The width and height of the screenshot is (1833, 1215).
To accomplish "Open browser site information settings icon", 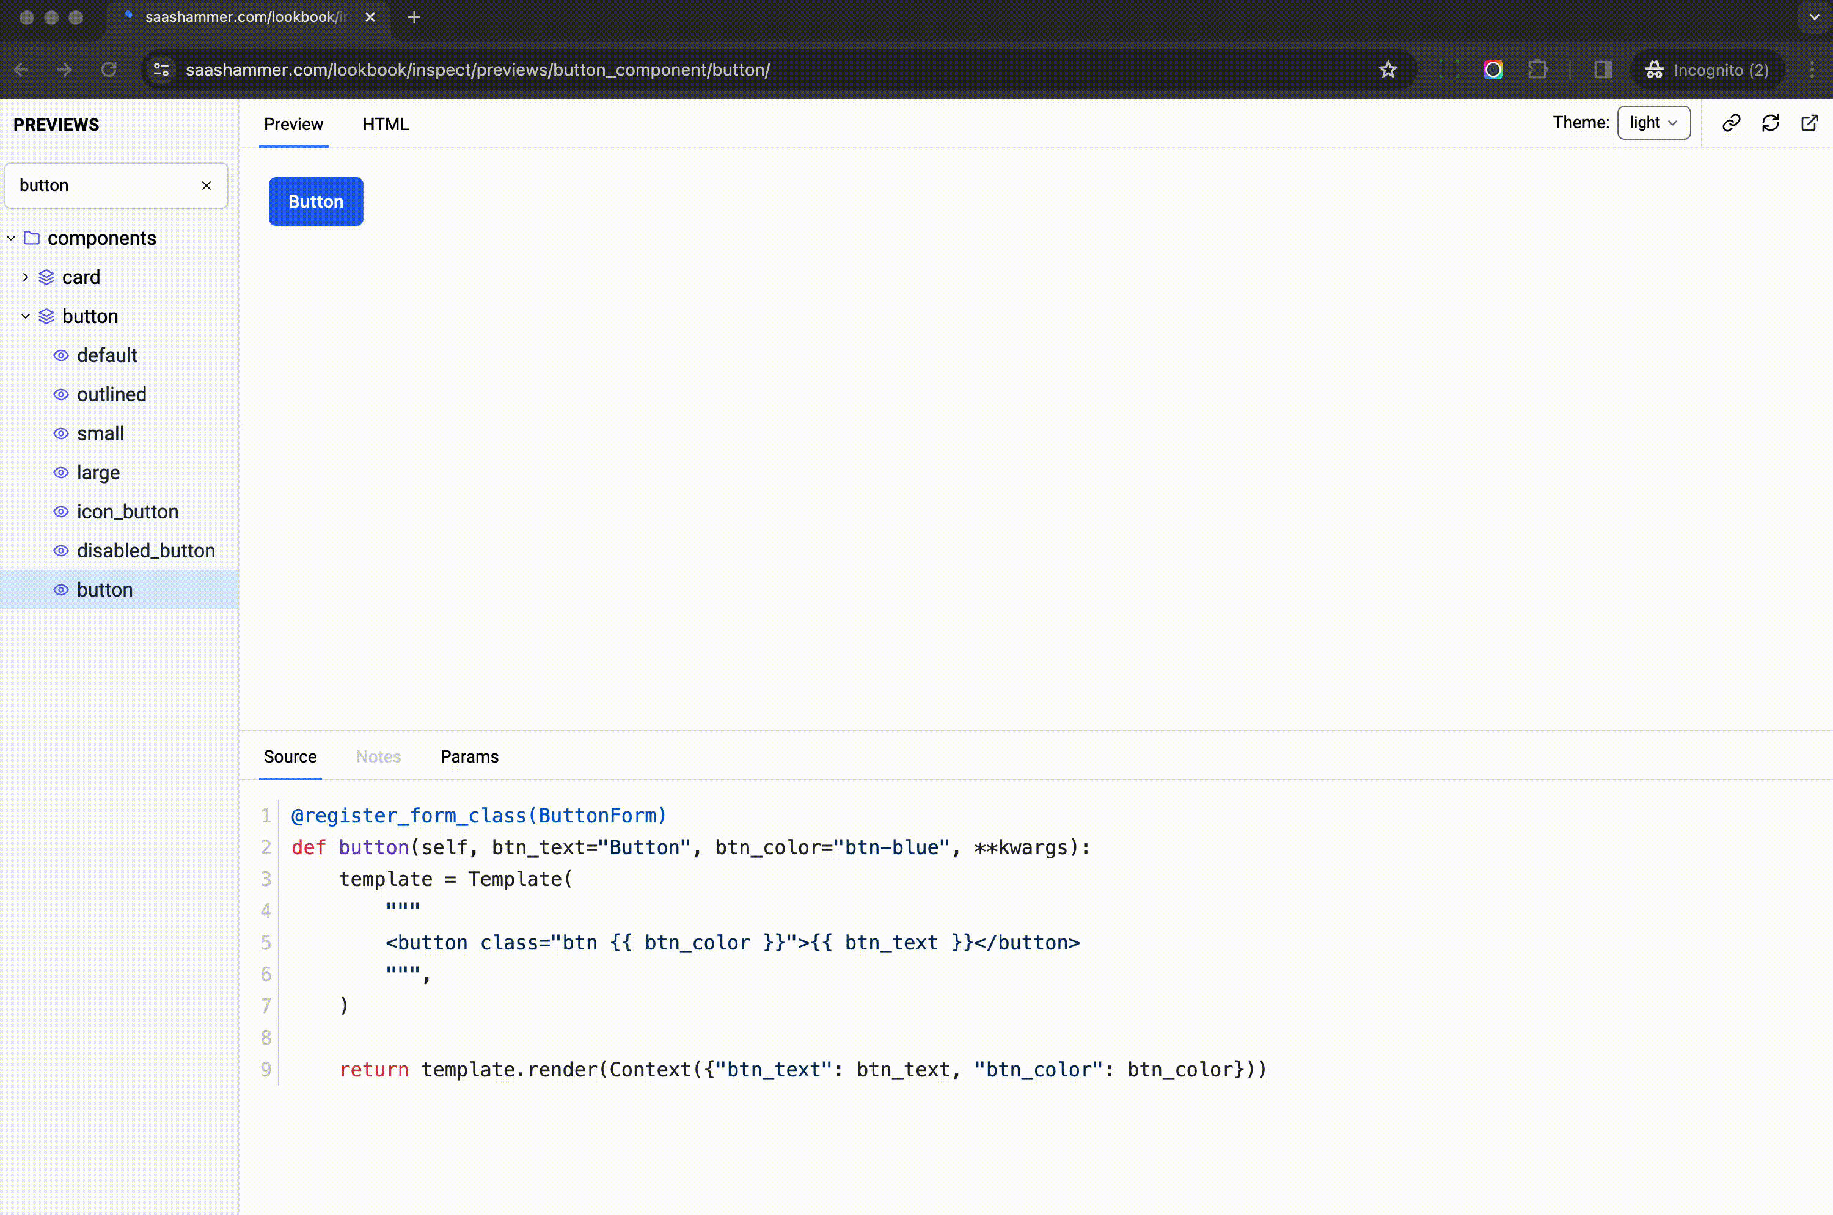I will [161, 69].
